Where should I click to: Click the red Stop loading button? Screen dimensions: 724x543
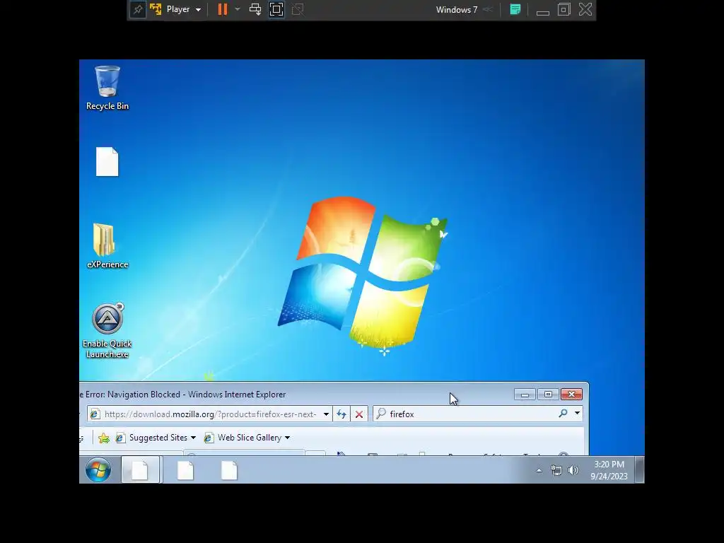[x=358, y=414]
